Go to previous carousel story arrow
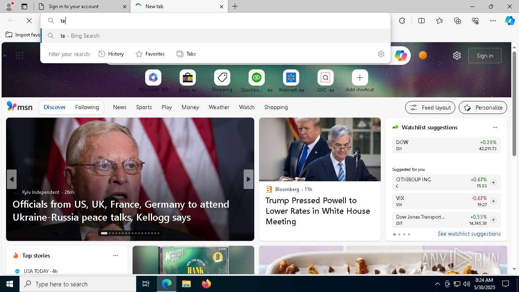Viewport: 519px width, 292px height. (x=12, y=179)
